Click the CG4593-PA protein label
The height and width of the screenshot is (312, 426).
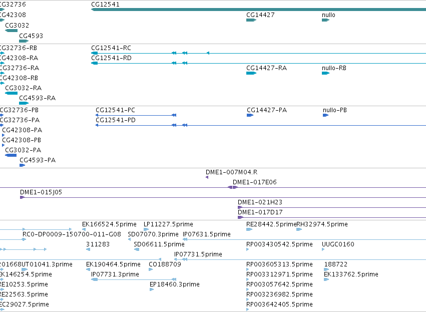(x=38, y=160)
